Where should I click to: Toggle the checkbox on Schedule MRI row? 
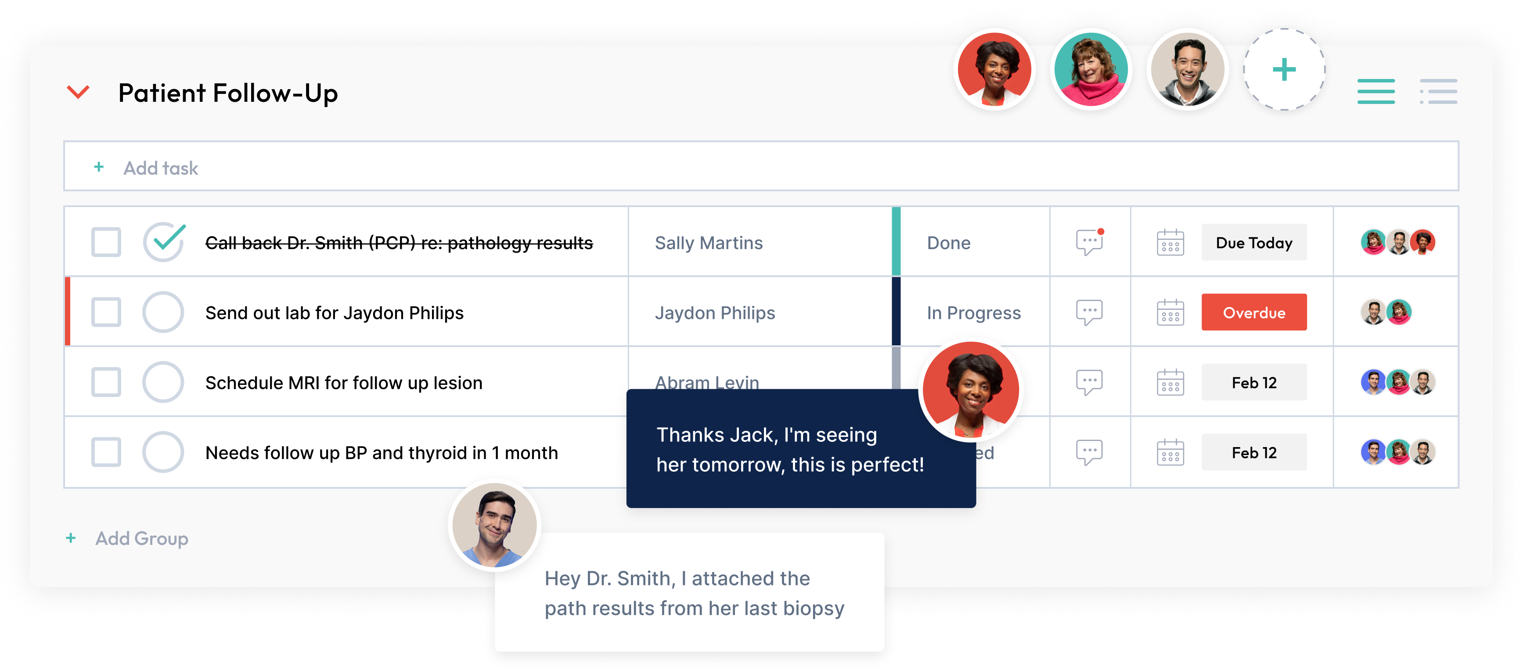pyautogui.click(x=106, y=383)
